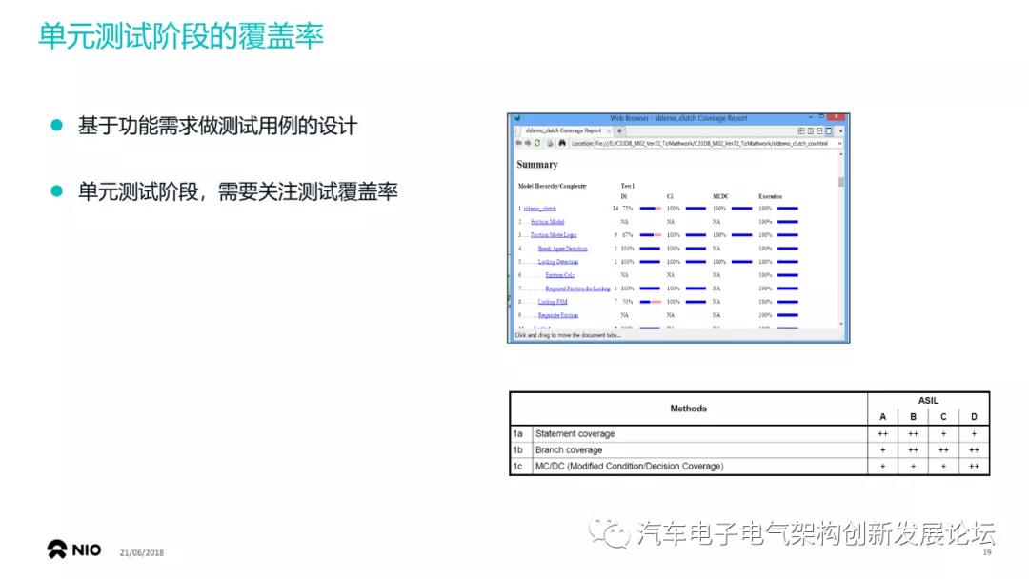Open the document actions arrow at tab bar's right end
Screen dimensions: 1029x579
click(x=840, y=131)
